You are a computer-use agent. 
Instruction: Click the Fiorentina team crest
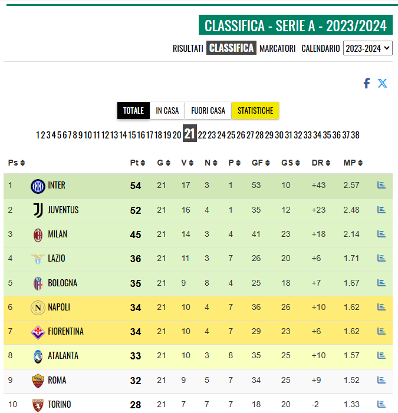tap(38, 332)
